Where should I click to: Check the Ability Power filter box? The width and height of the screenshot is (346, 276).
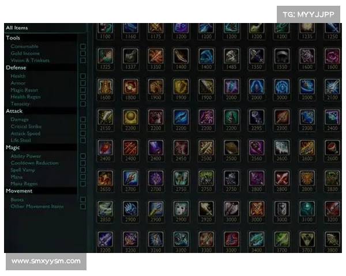83,156
